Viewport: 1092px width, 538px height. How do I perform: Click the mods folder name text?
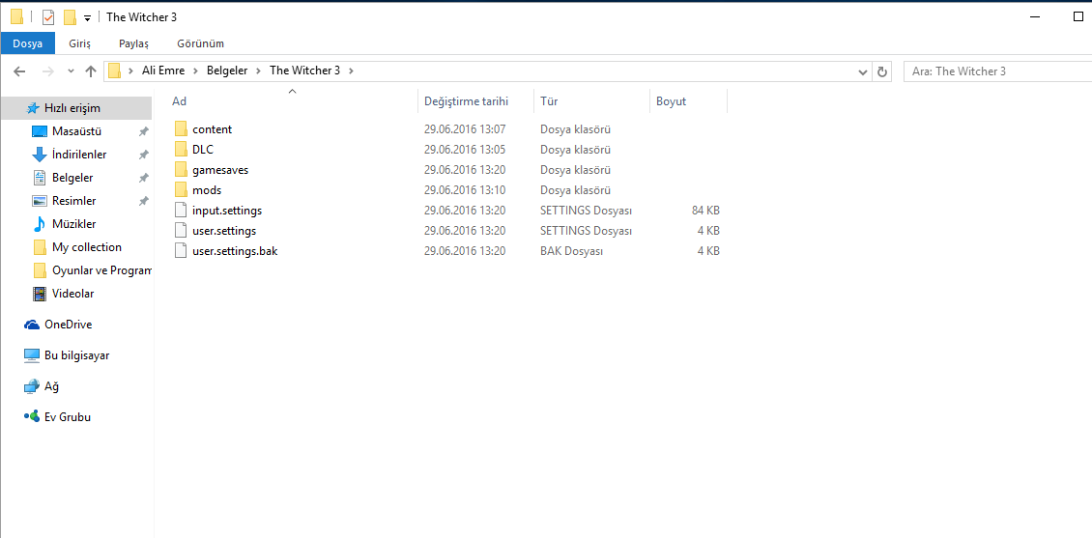click(207, 190)
